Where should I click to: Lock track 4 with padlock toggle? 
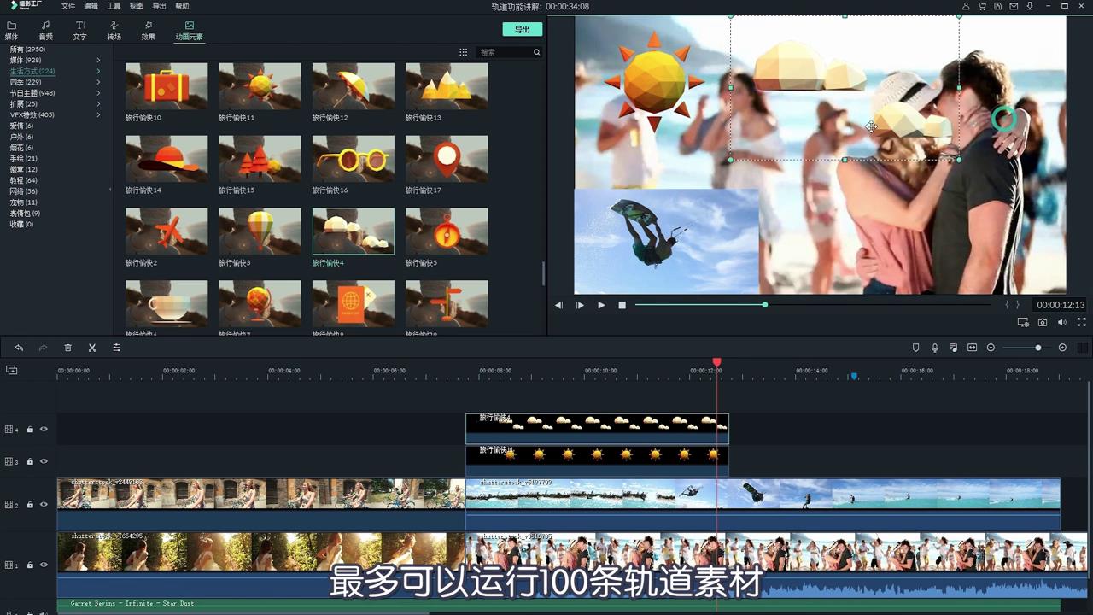coord(30,430)
